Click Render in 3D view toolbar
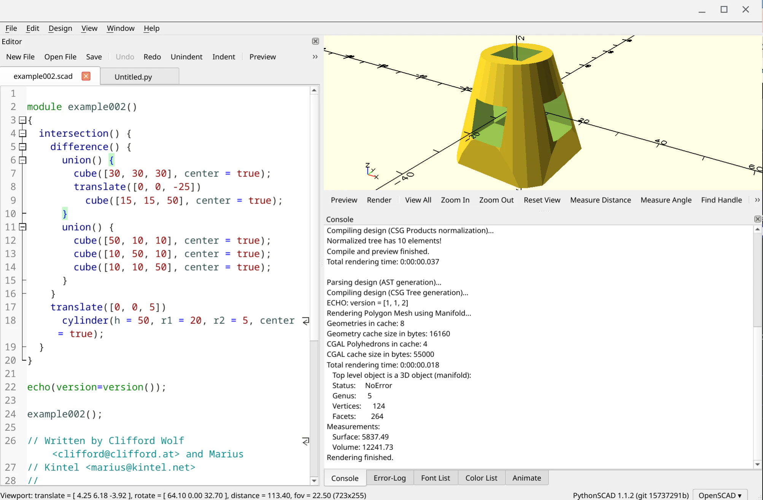 coord(379,200)
